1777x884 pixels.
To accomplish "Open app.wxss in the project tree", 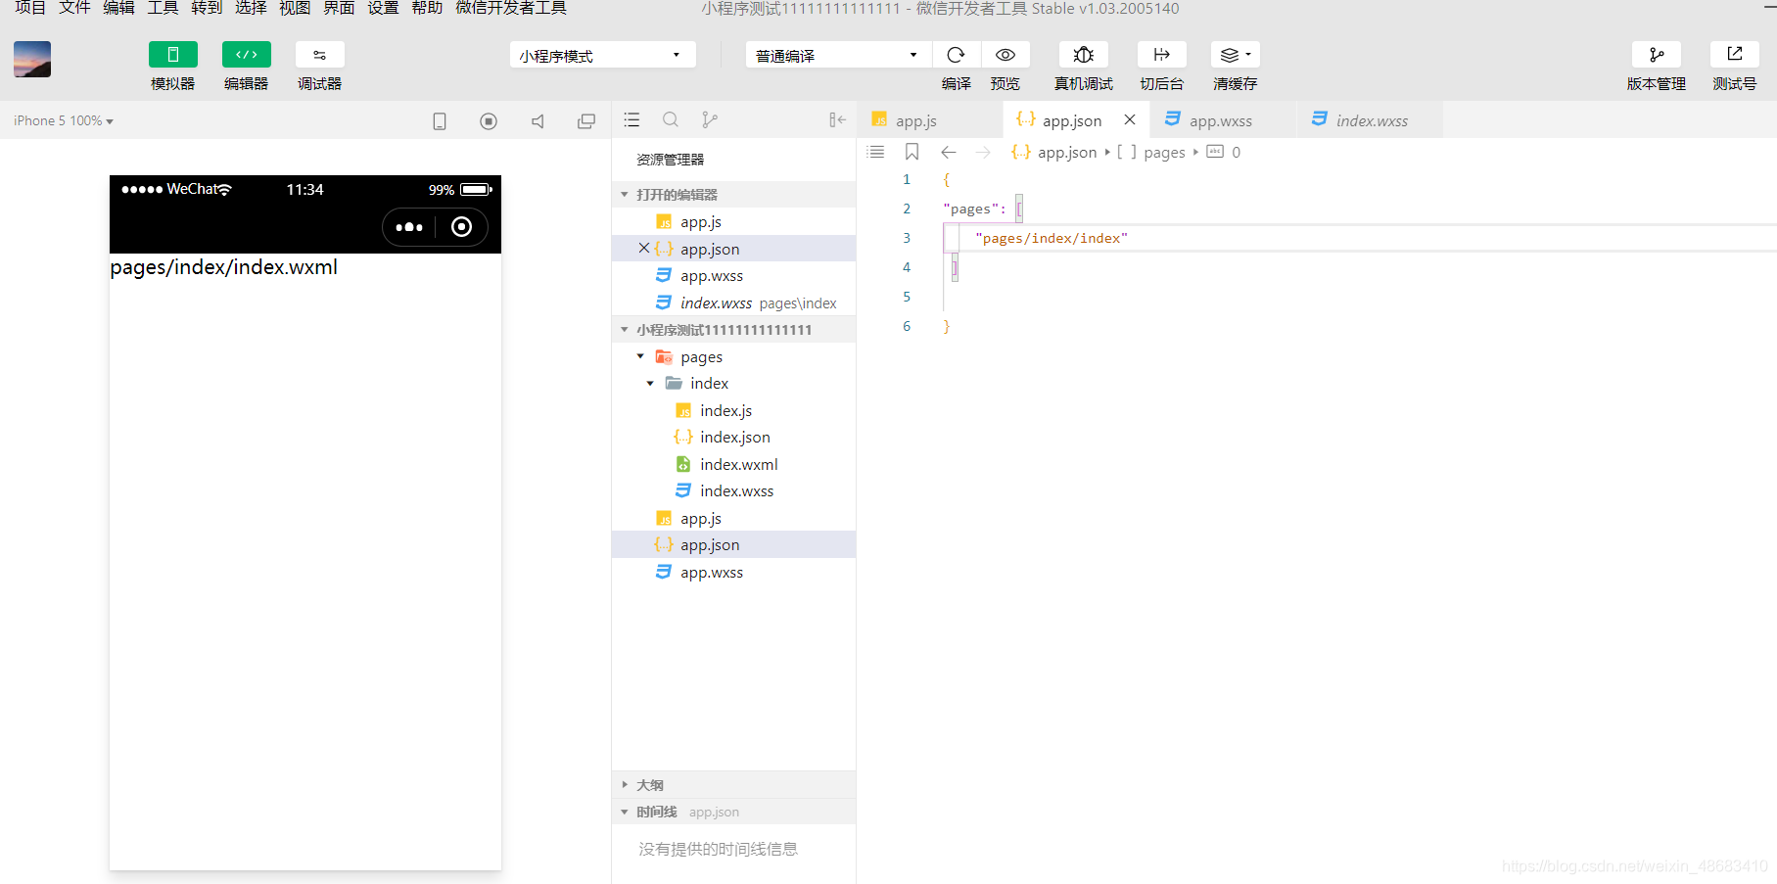I will tap(734, 572).
